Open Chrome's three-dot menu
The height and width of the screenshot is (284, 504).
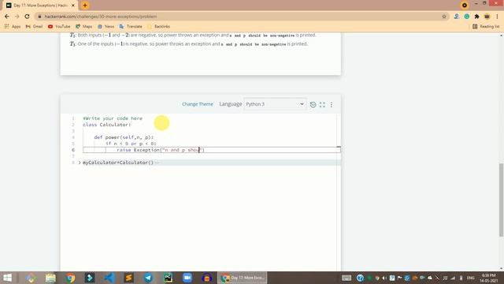pyautogui.click(x=497, y=17)
